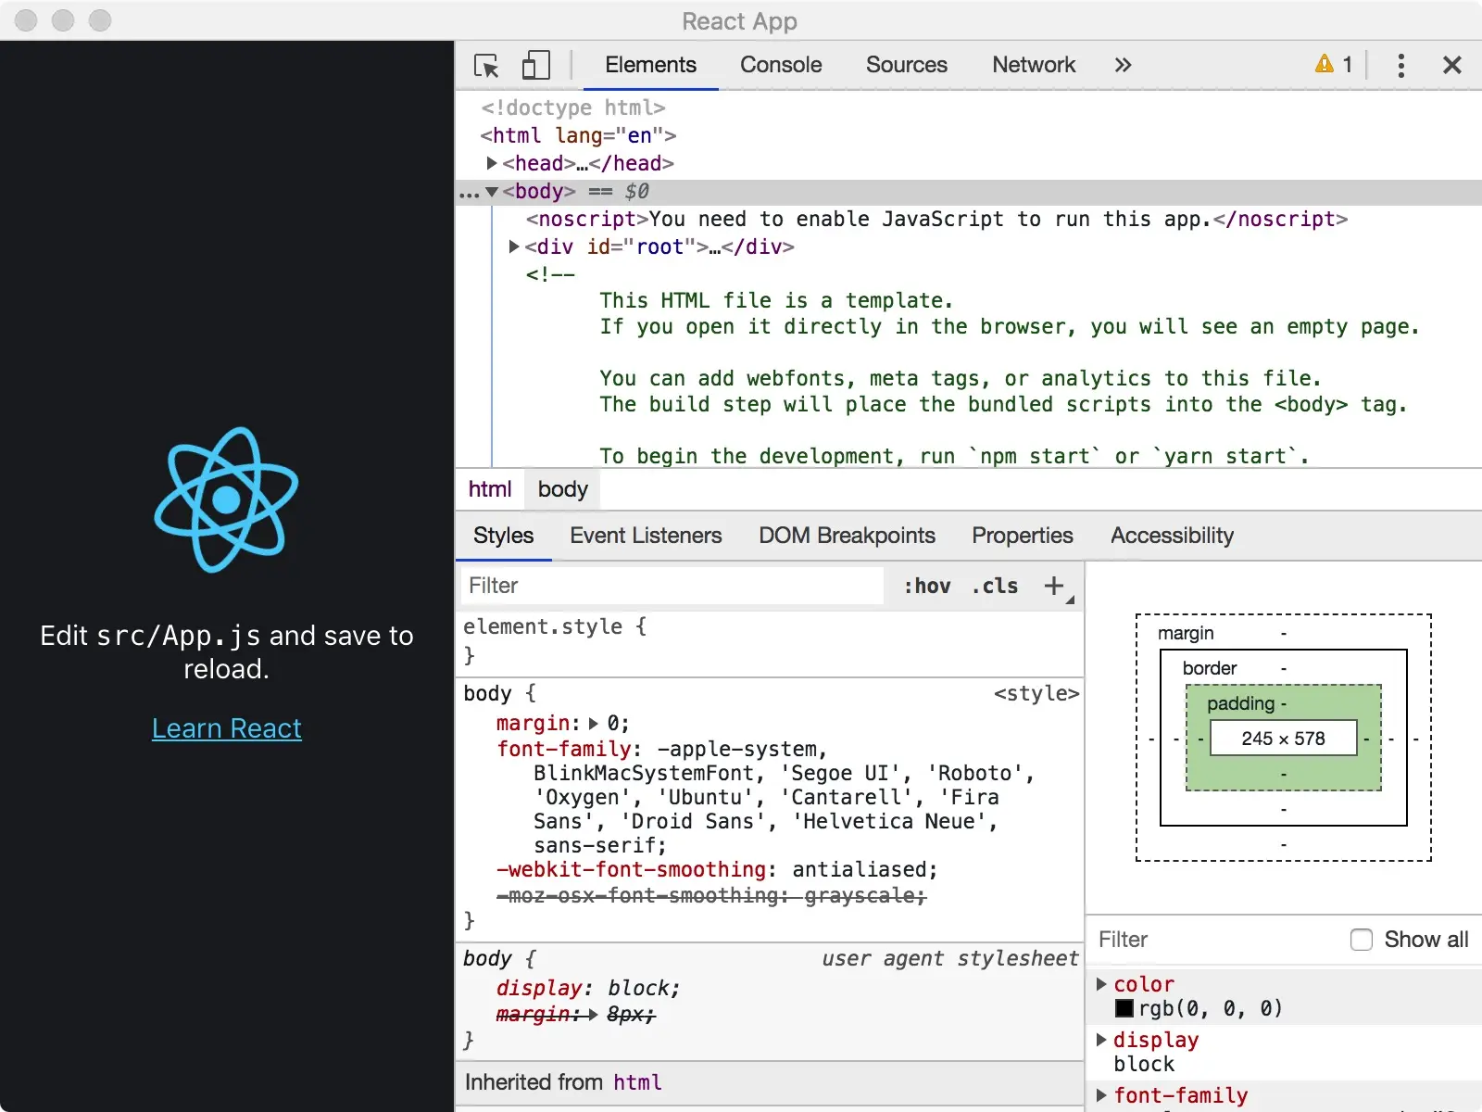Open the Sources tab
Viewport: 1482px width, 1112px height.
(907, 65)
